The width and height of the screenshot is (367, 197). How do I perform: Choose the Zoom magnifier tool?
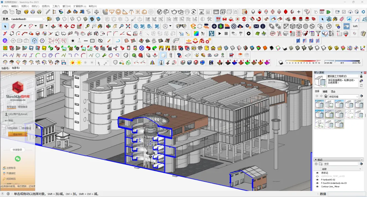tap(121, 26)
